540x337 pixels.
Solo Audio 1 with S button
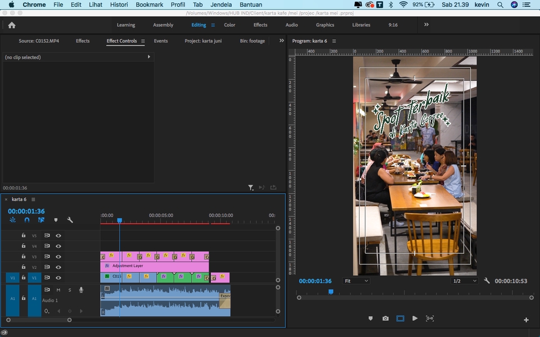pos(70,290)
